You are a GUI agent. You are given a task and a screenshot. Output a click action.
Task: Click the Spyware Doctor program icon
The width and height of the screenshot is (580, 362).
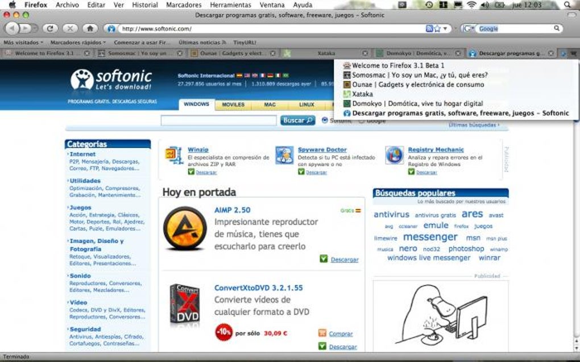(284, 155)
